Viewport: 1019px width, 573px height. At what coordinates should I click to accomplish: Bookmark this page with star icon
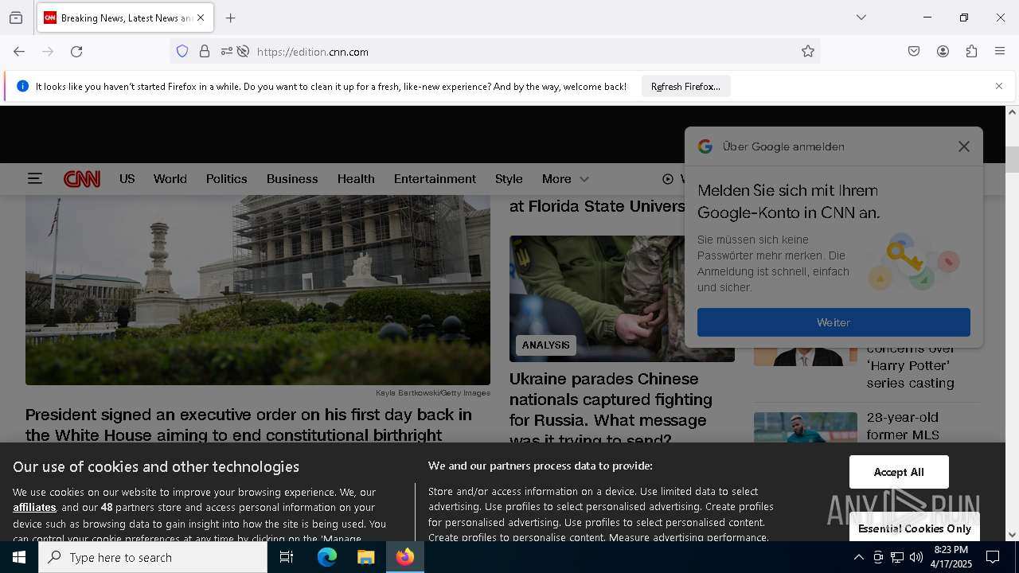tap(808, 52)
